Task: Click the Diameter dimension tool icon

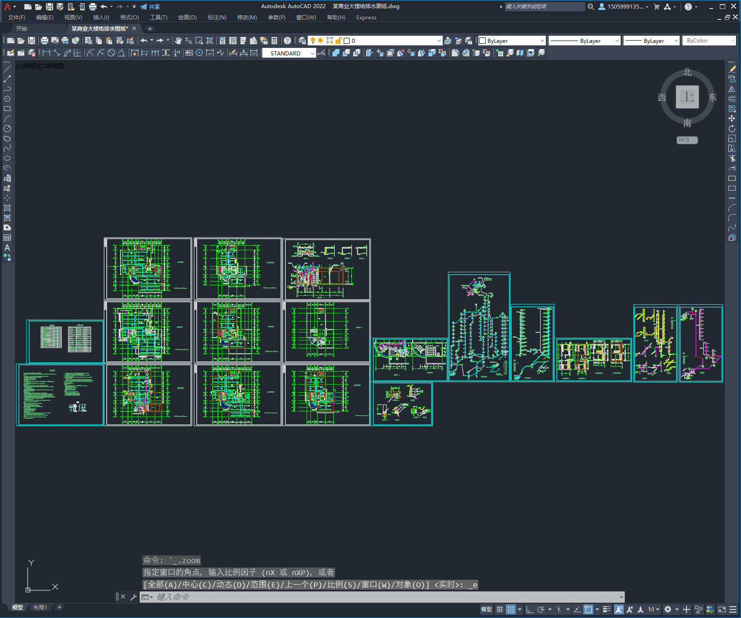Action: pyautogui.click(x=111, y=53)
